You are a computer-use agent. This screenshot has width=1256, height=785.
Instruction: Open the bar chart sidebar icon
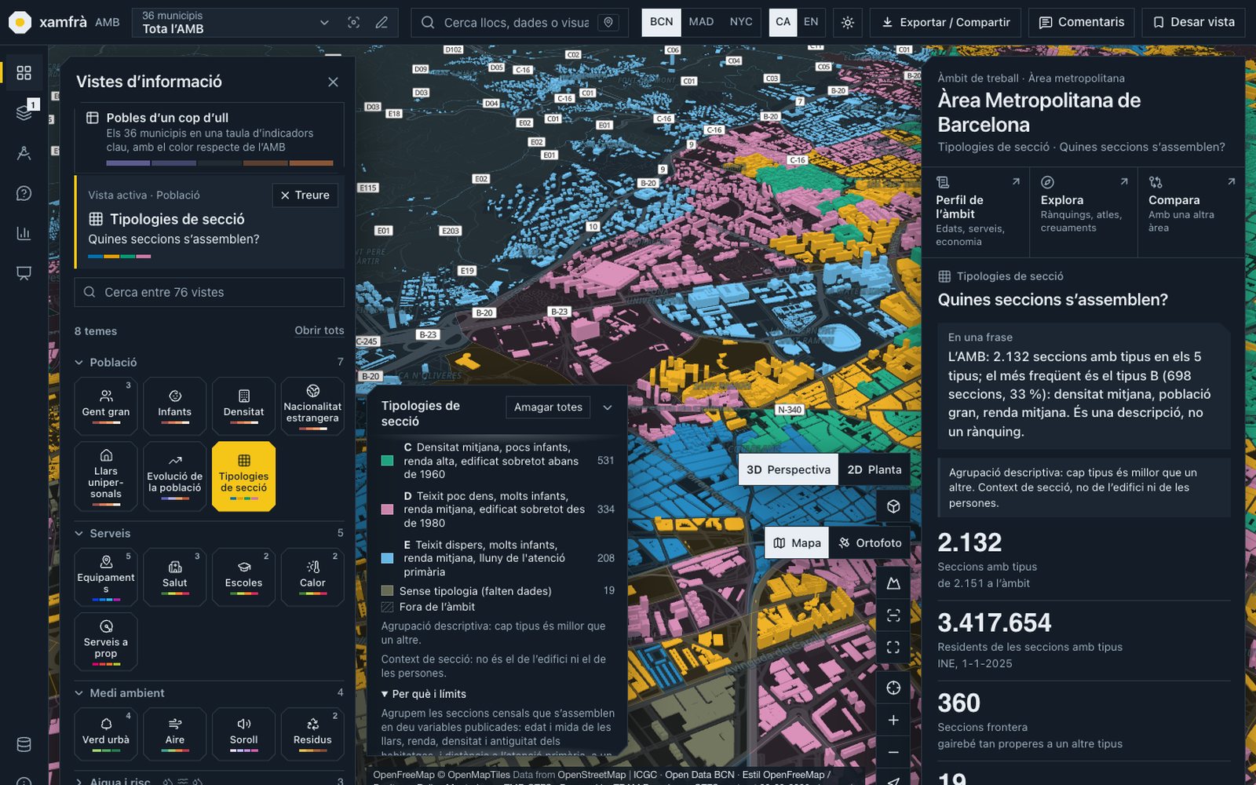point(24,233)
